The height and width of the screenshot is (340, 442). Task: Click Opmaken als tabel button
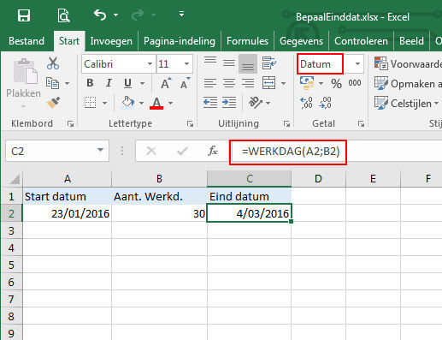(x=408, y=84)
